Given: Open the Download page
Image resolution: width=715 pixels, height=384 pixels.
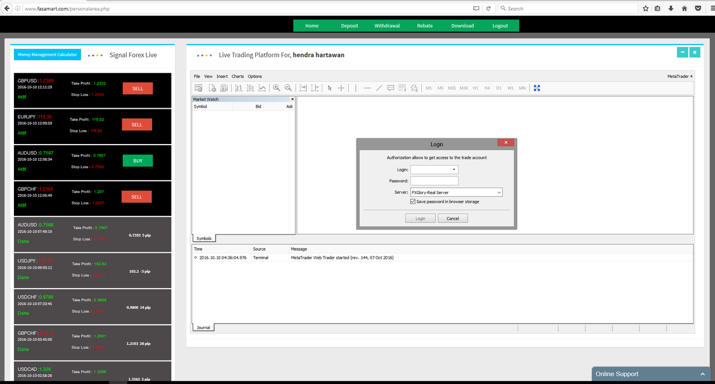Looking at the screenshot, I should [x=463, y=26].
